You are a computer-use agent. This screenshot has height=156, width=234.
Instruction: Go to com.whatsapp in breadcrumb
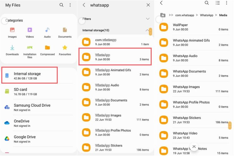pos(185,15)
